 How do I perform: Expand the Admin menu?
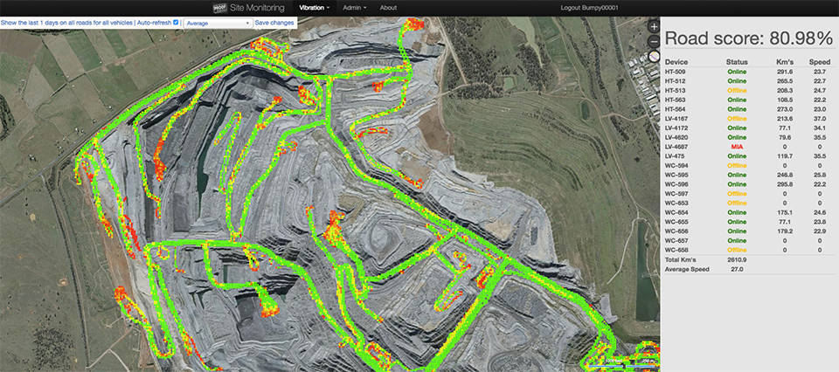tap(355, 8)
